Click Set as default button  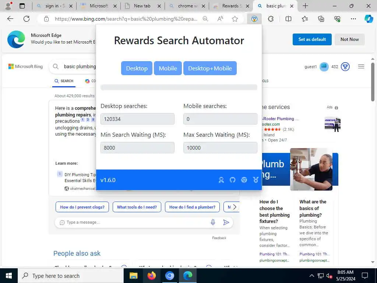pos(312,39)
